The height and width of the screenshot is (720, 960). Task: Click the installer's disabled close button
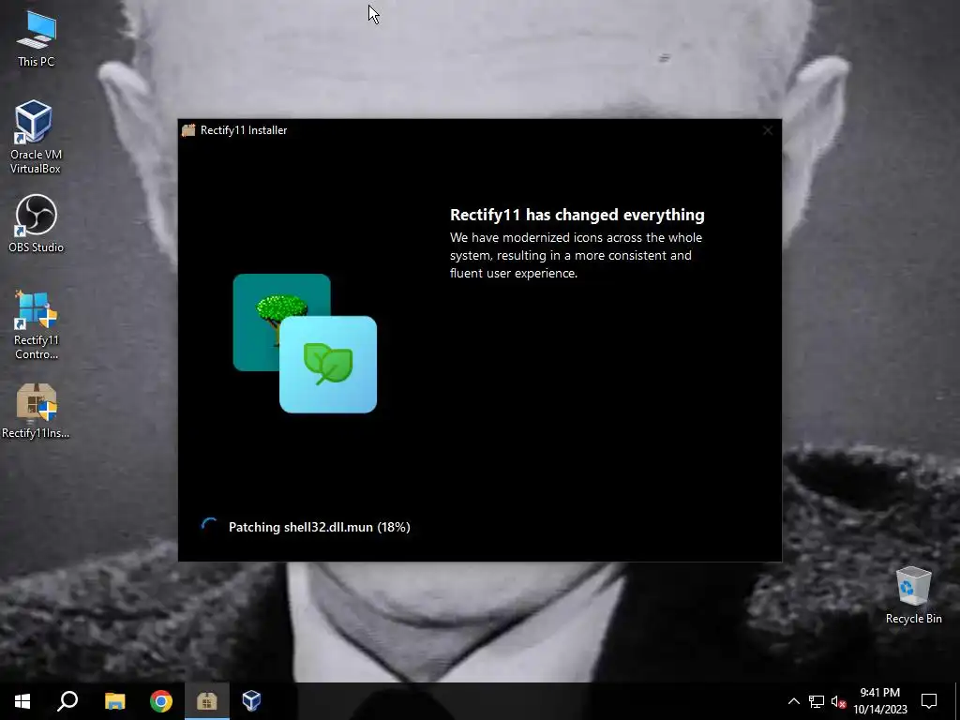tap(768, 130)
